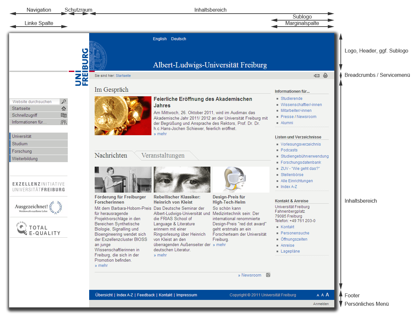
Task: Click the printer icon in breadcrumbs bar
Action: pos(325,76)
